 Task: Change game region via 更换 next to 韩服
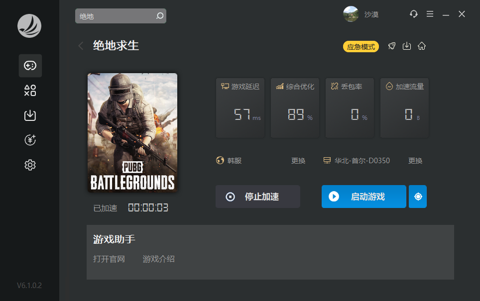pyautogui.click(x=298, y=161)
